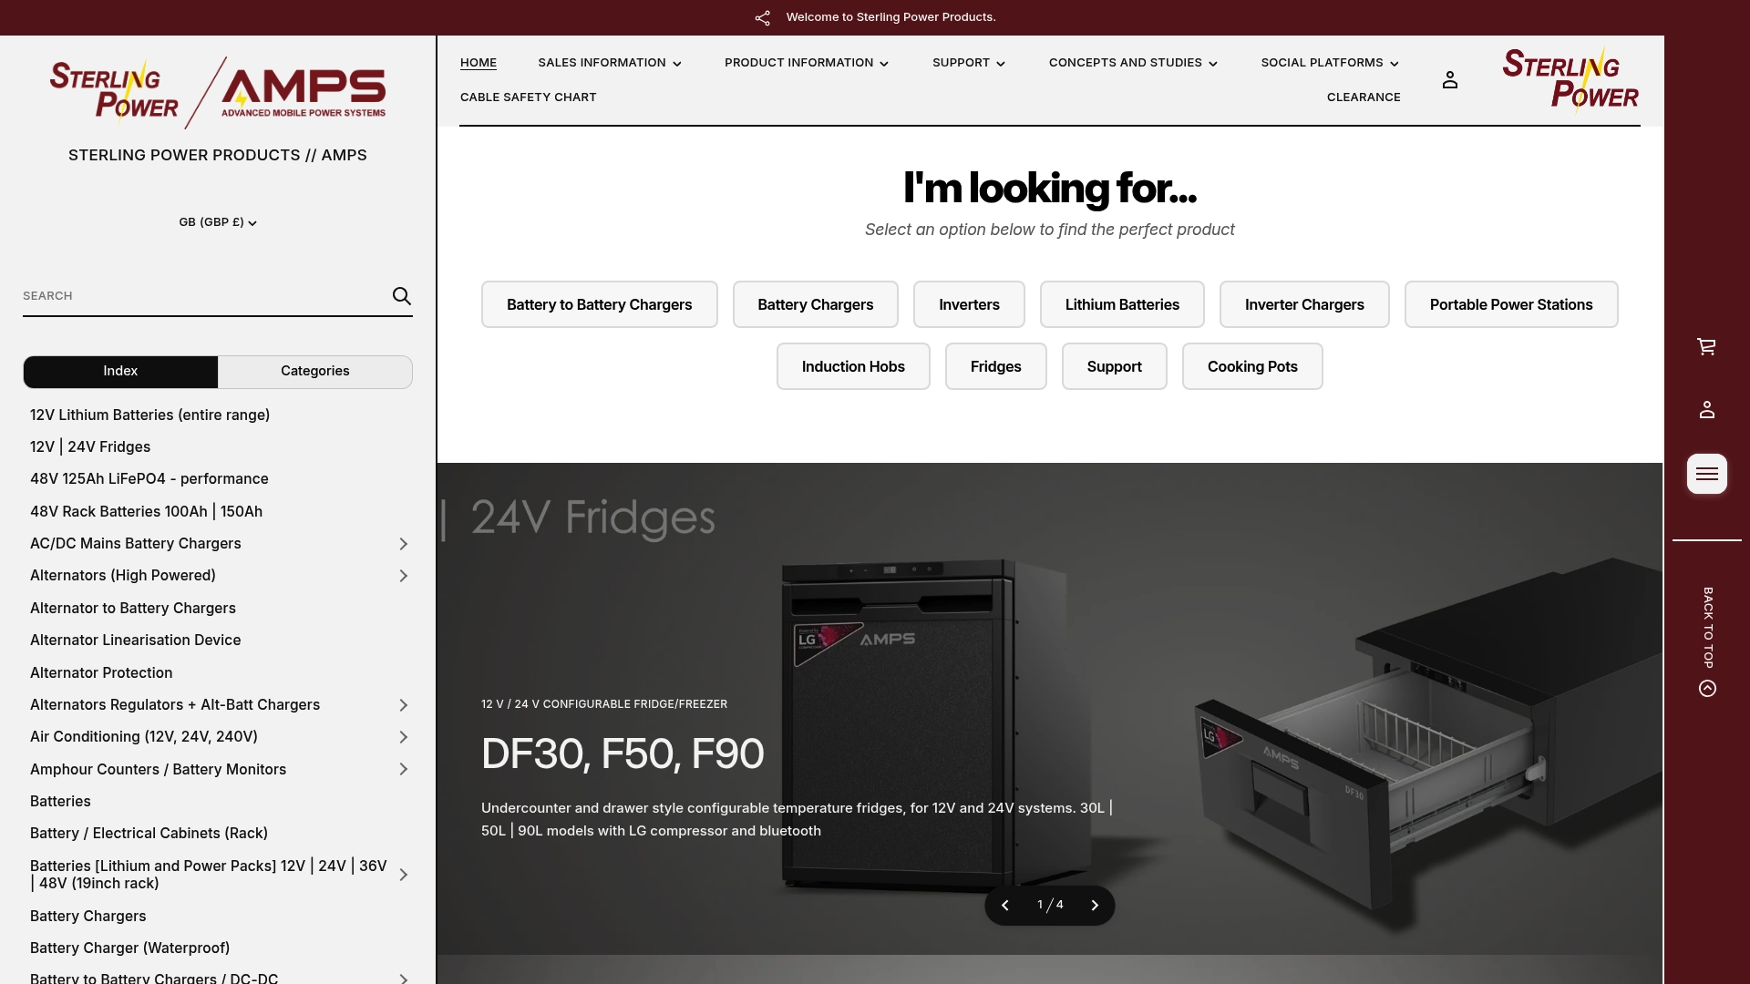Expand Air Conditioning submenu arrow
The height and width of the screenshot is (984, 1750).
[x=403, y=737]
